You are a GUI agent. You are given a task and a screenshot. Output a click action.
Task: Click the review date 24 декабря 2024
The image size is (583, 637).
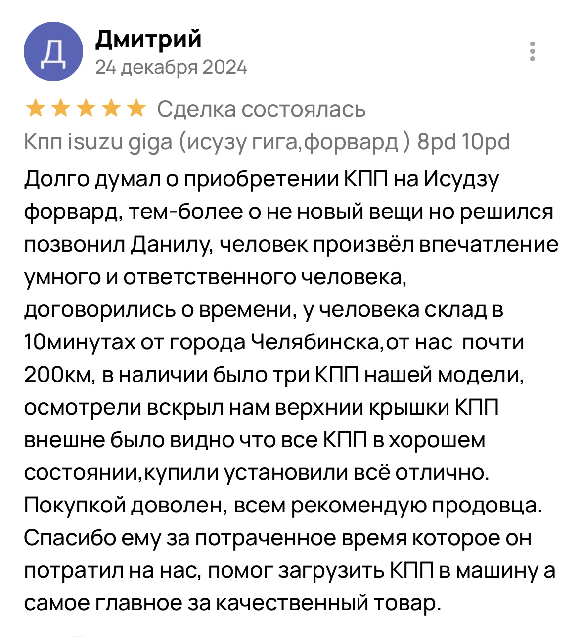pos(171,67)
